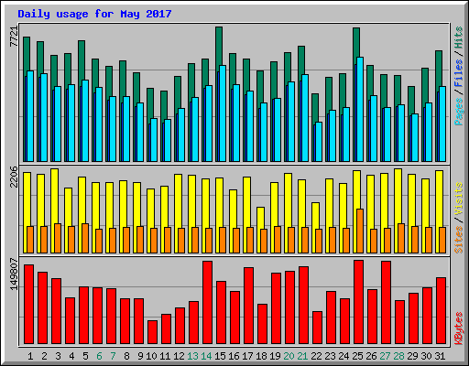Click the red KBytes bar for day 21
The image size is (469, 366).
pyautogui.click(x=303, y=306)
